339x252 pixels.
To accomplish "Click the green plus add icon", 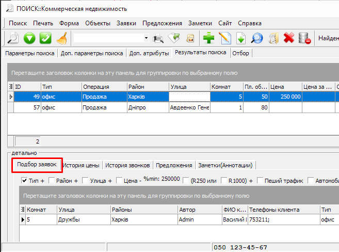I will (x=208, y=38).
